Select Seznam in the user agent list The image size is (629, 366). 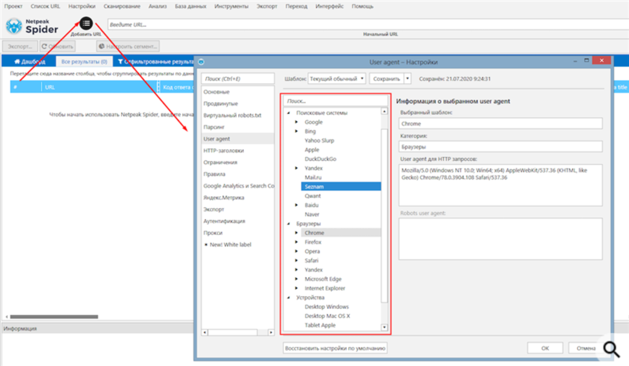314,186
